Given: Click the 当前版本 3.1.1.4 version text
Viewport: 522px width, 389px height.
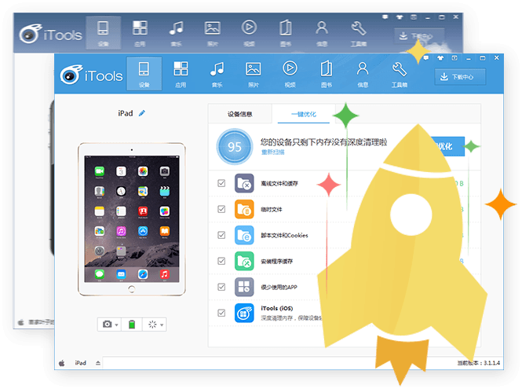Looking at the screenshot, I should [x=478, y=363].
